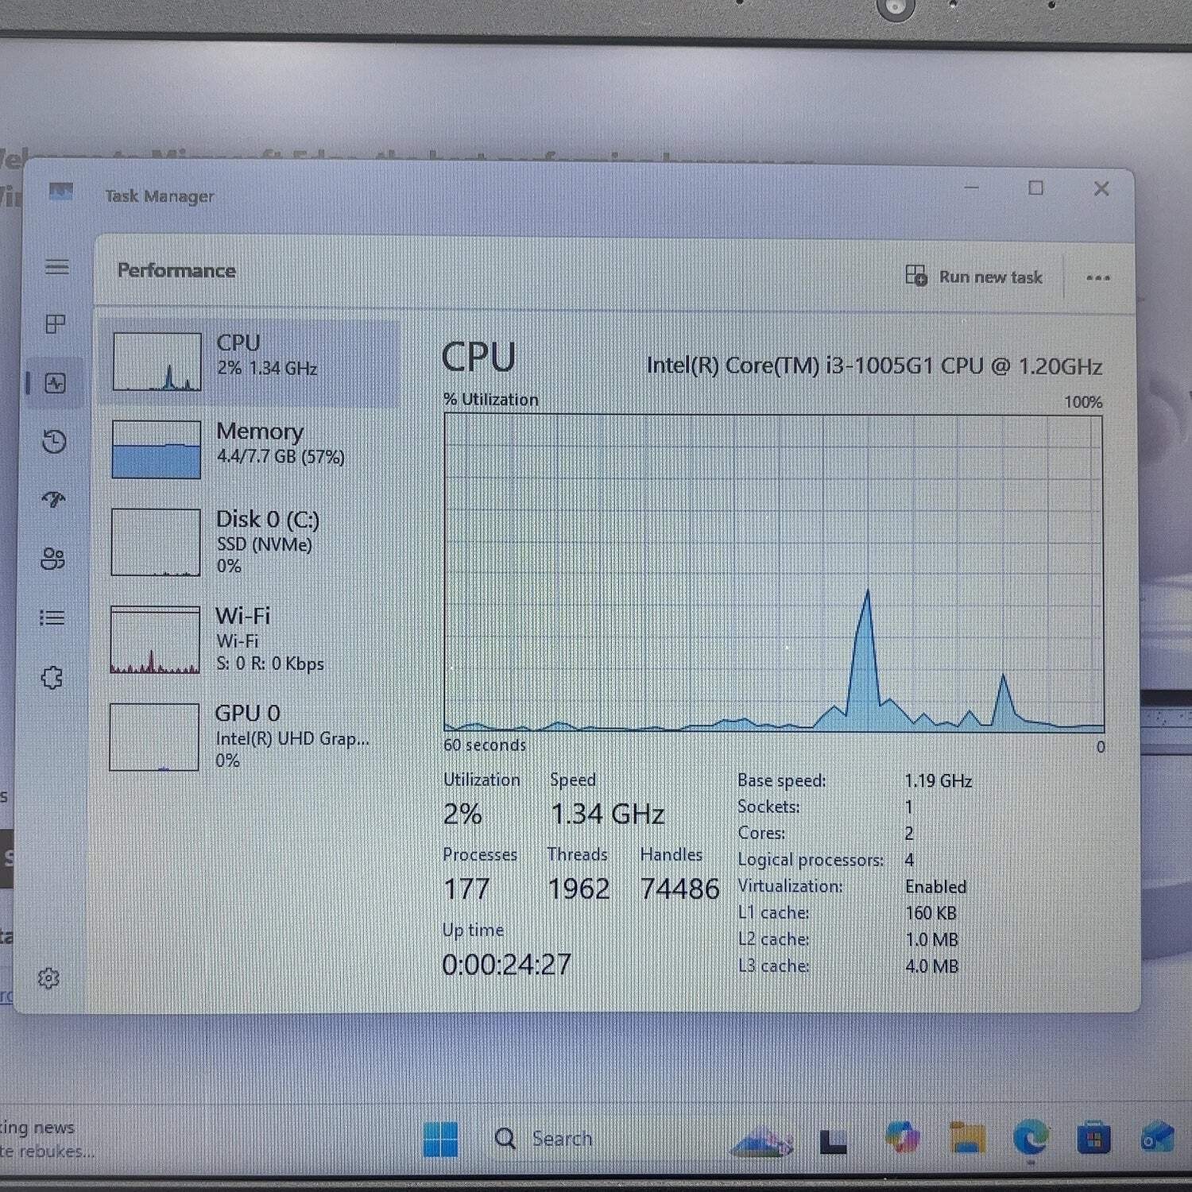Click the Logical processors label

[x=811, y=860]
